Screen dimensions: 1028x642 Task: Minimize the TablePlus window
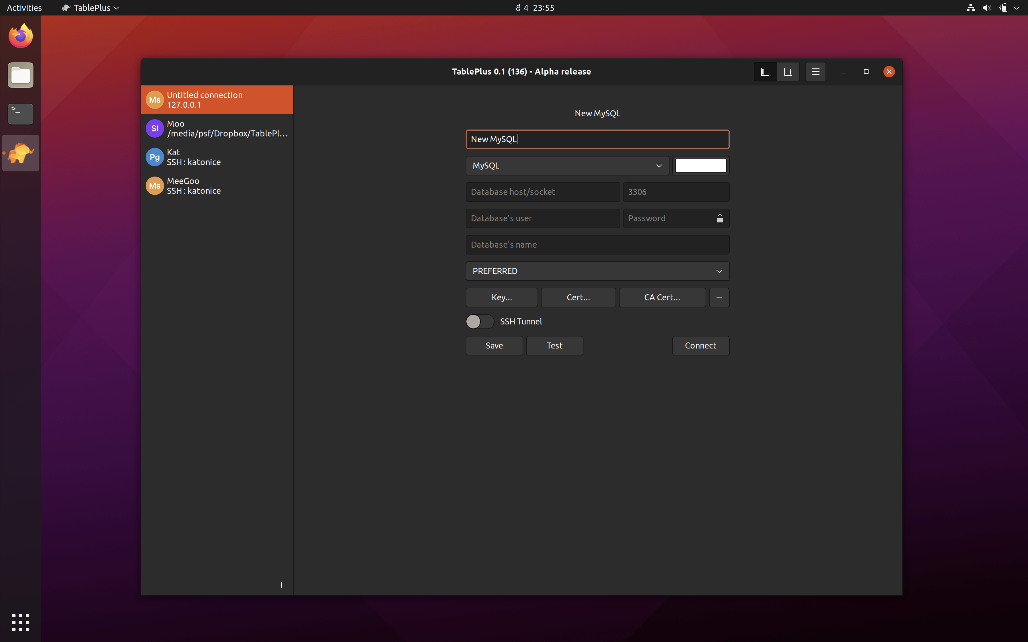point(843,72)
